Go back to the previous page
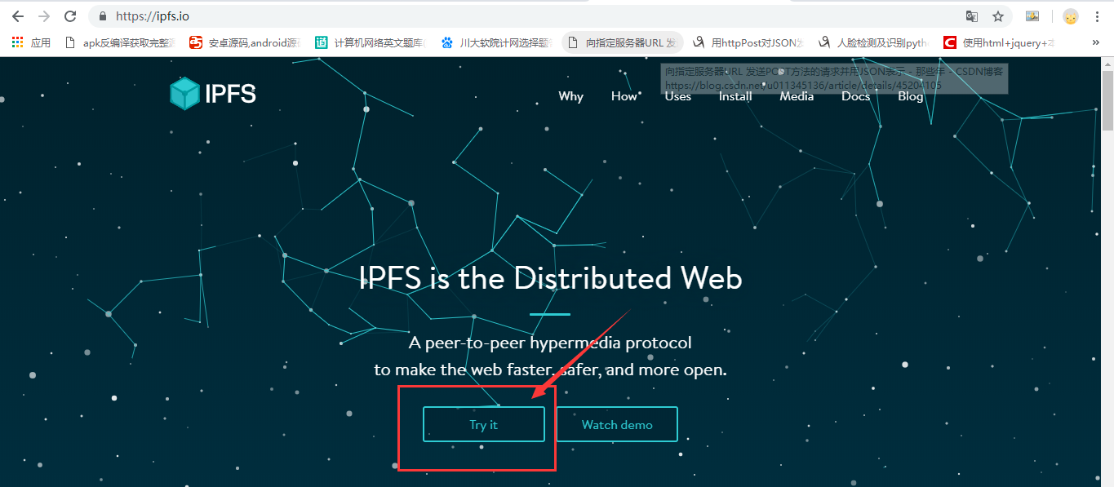1114x487 pixels. [x=17, y=16]
